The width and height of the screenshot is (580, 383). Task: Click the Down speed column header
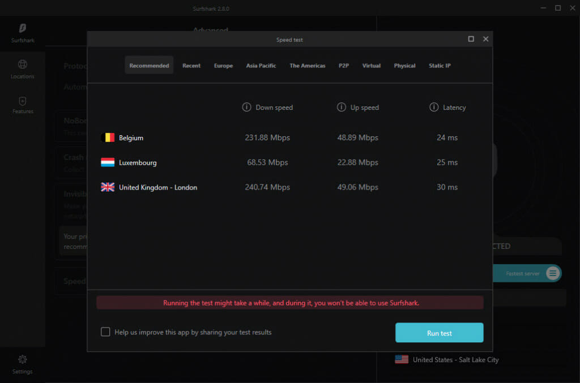coord(274,107)
